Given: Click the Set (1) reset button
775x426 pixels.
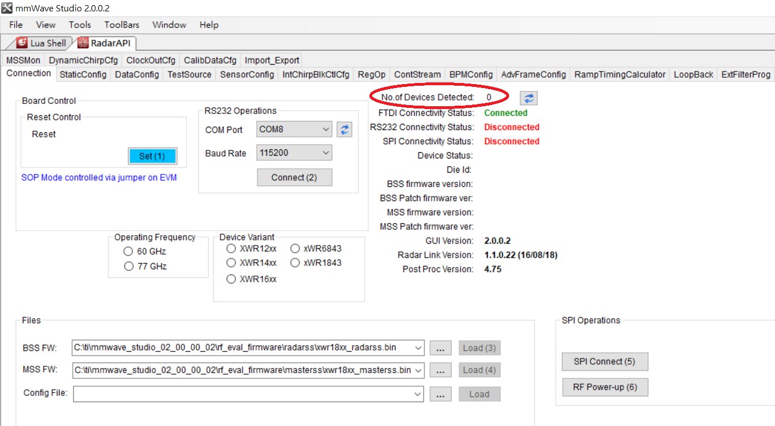Looking at the screenshot, I should pyautogui.click(x=152, y=156).
